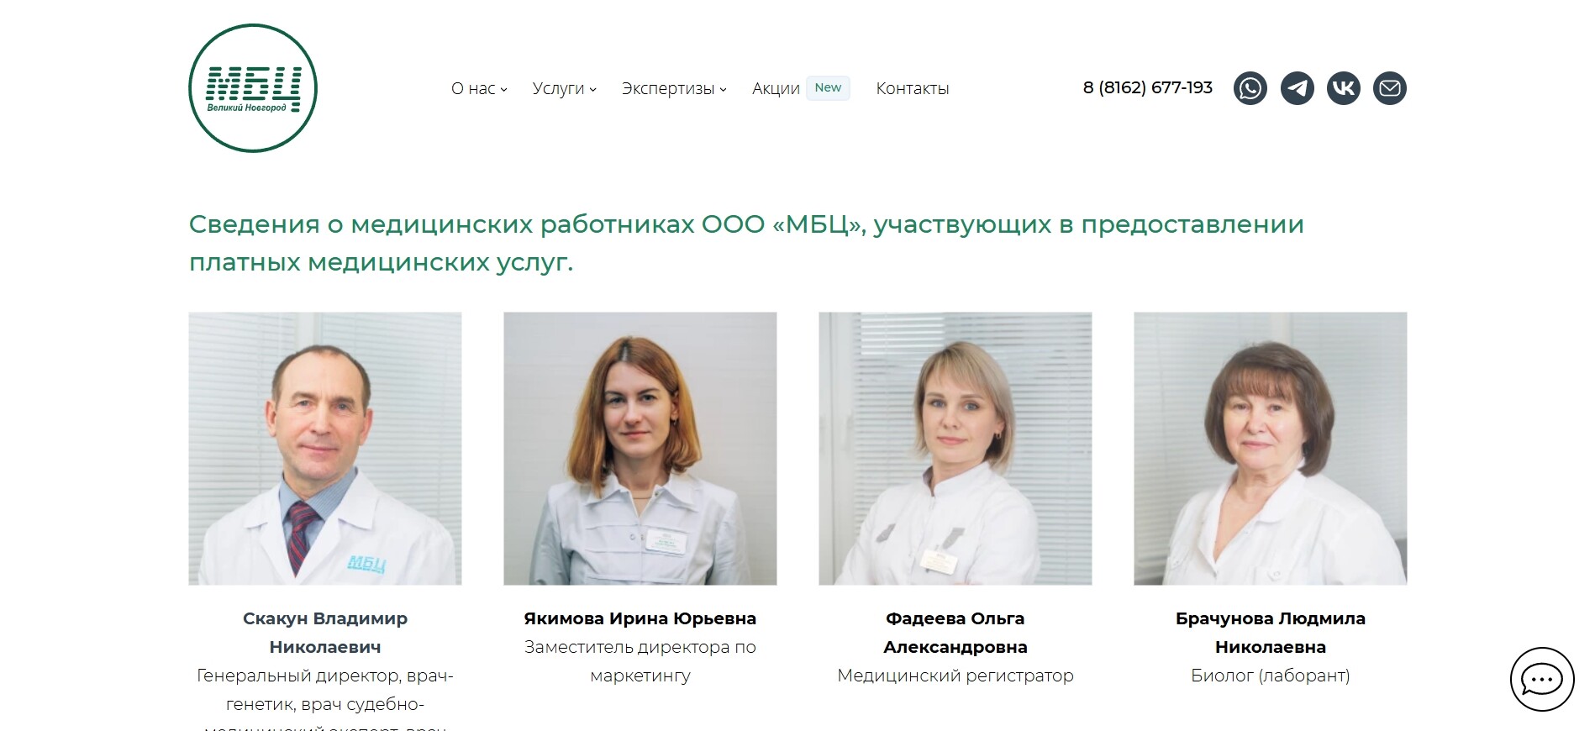1595x731 pixels.
Task: Click the photo of Якимова Ирина Юрьевна
Action: 640,449
